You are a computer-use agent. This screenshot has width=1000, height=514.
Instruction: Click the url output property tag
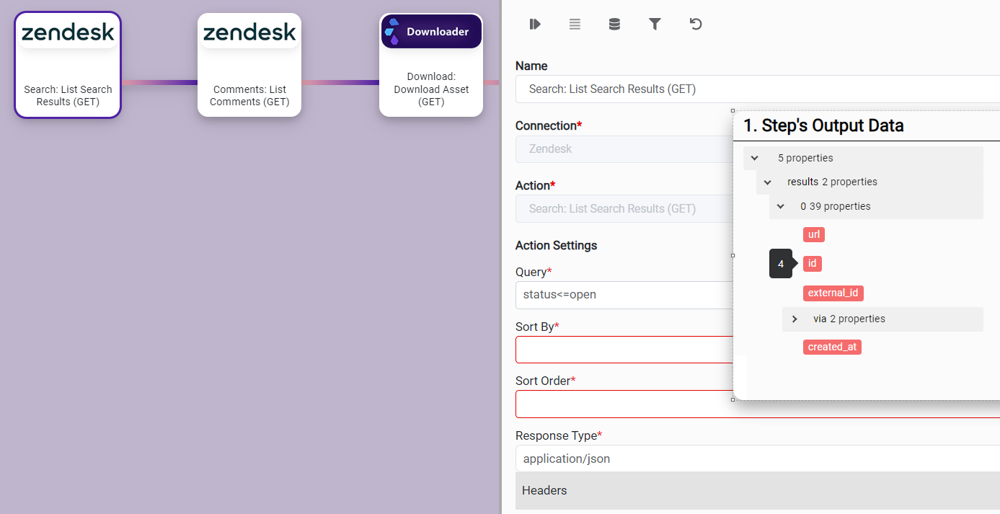pos(813,234)
